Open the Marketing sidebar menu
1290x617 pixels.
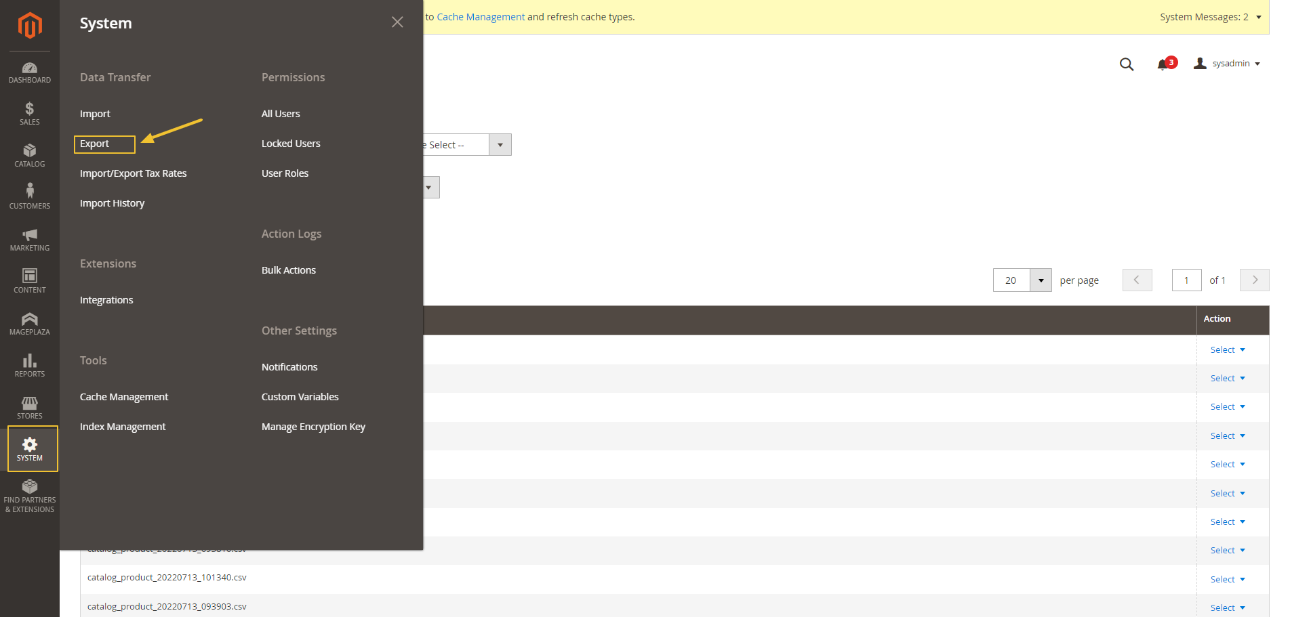click(x=30, y=240)
